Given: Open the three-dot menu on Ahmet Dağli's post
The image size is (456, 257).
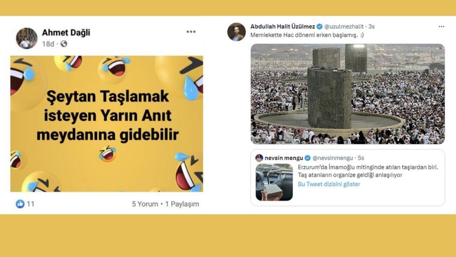Looking at the screenshot, I should pos(191,32).
